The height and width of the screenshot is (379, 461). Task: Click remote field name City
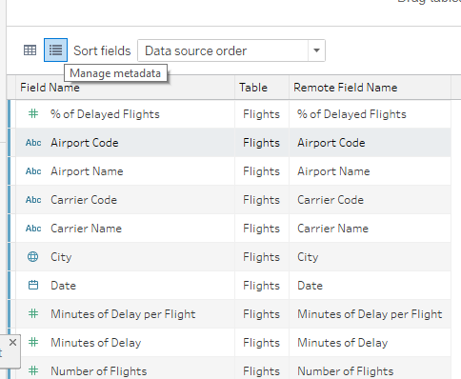click(308, 257)
